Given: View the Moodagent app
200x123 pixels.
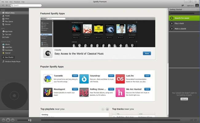Looking at the screenshot, I should (x=75, y=89).
